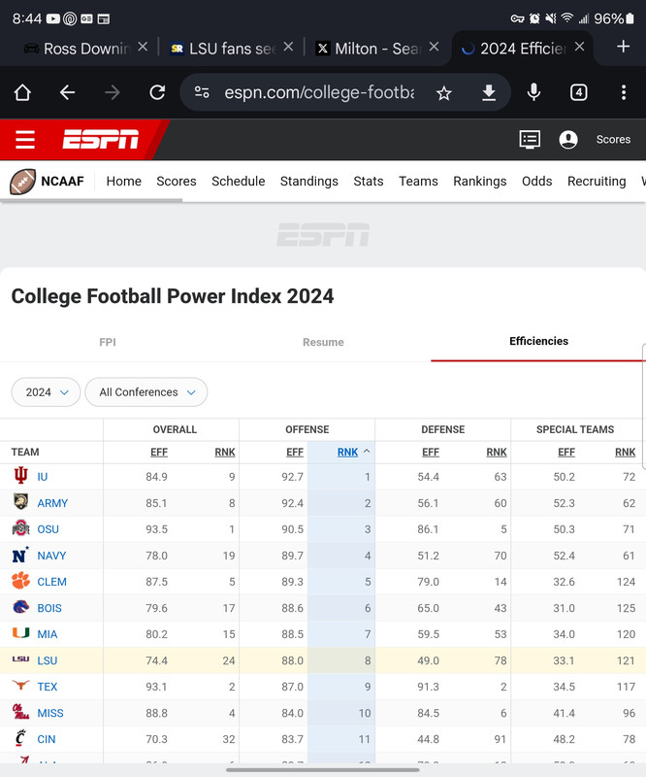Close the Milton search tab
This screenshot has width=646, height=777.
[x=434, y=47]
